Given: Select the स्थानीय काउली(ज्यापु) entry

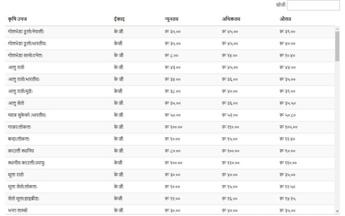Looking at the screenshot, I should click(26, 163).
